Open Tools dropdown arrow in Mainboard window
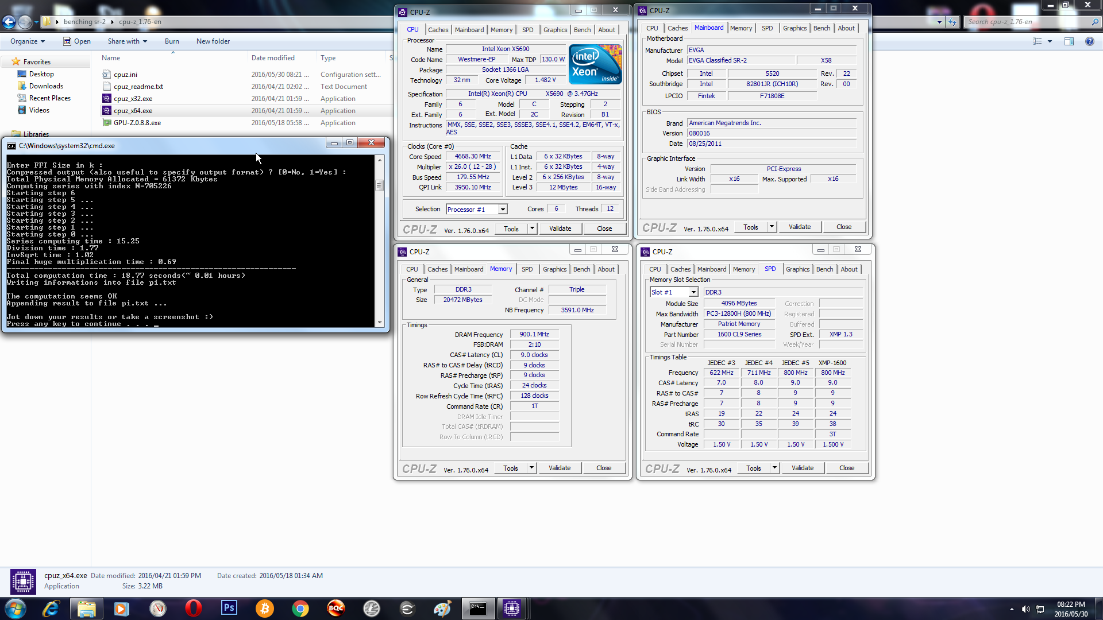1103x620 pixels. coord(772,227)
